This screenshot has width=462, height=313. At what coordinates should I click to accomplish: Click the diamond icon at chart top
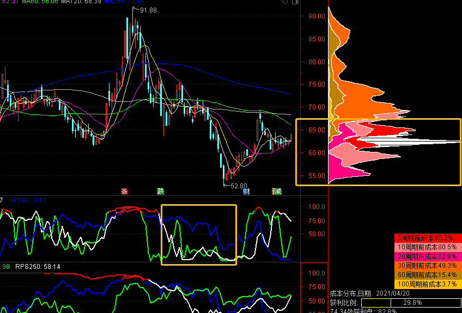pos(285,2)
